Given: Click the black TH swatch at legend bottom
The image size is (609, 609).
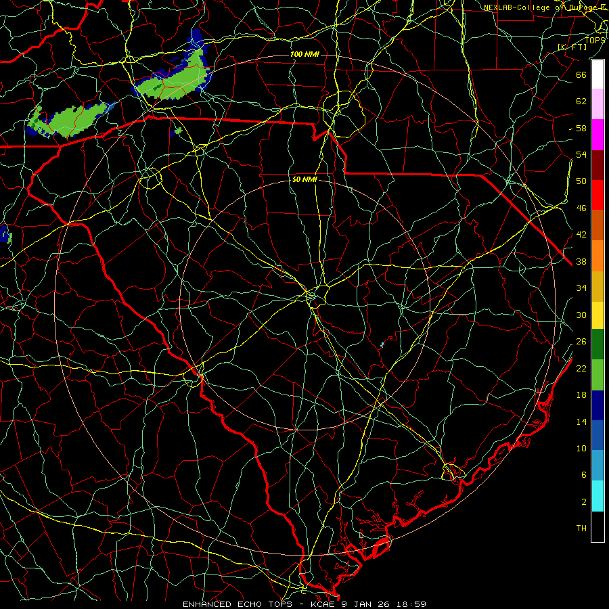Looking at the screenshot, I should click(597, 526).
